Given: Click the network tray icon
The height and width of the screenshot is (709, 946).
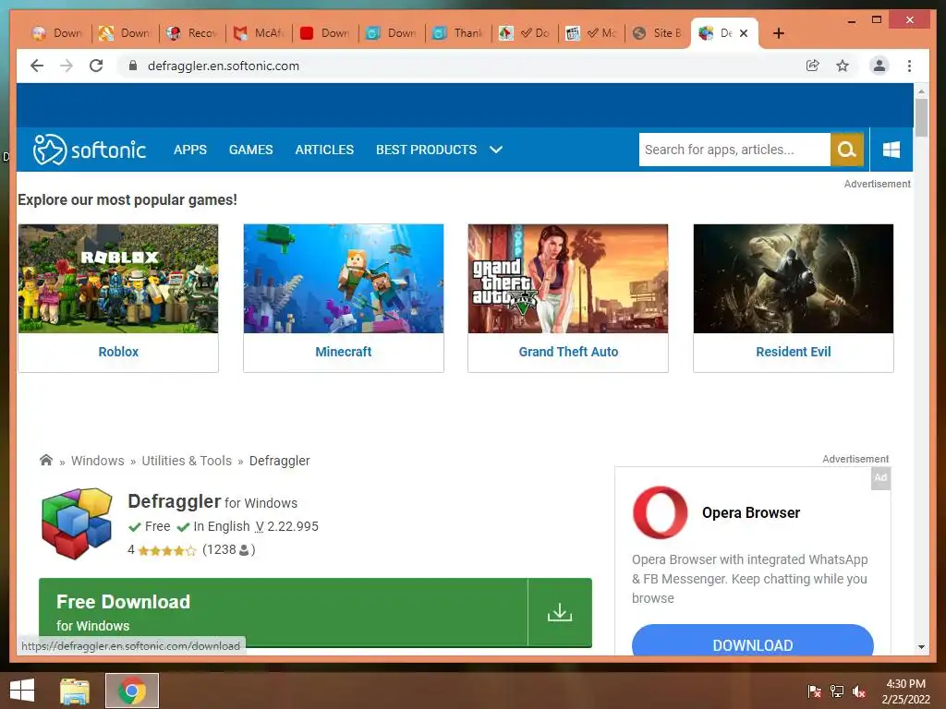Looking at the screenshot, I should (837, 691).
